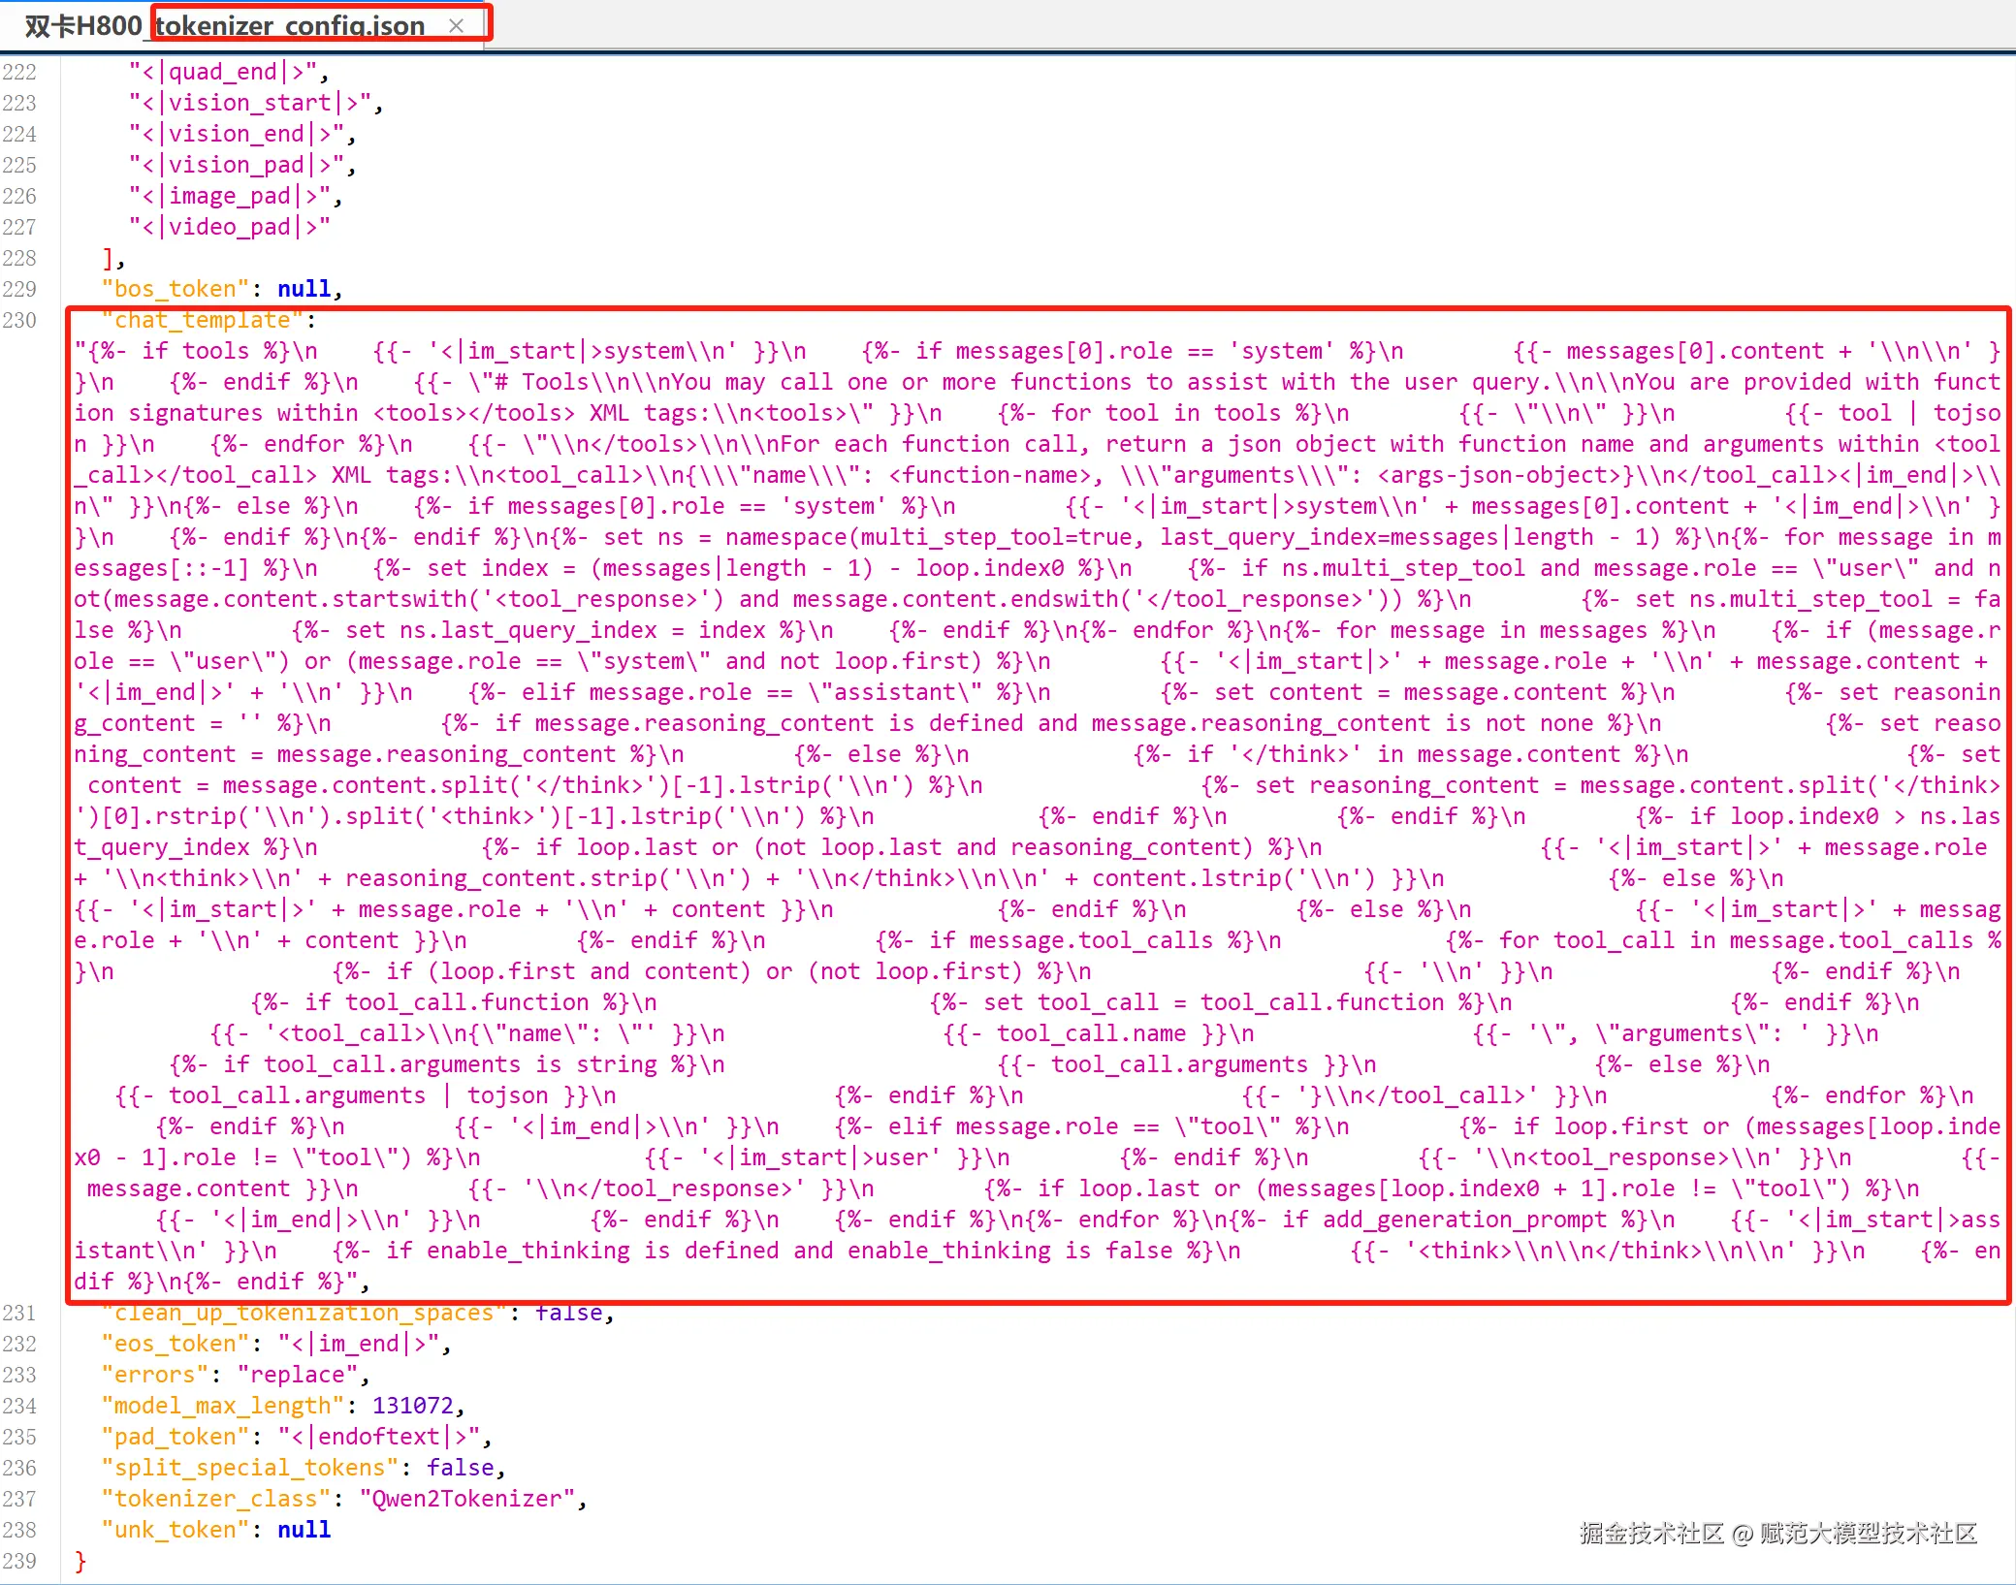Click the closing brace on last line
2016x1585 pixels.
coord(80,1561)
